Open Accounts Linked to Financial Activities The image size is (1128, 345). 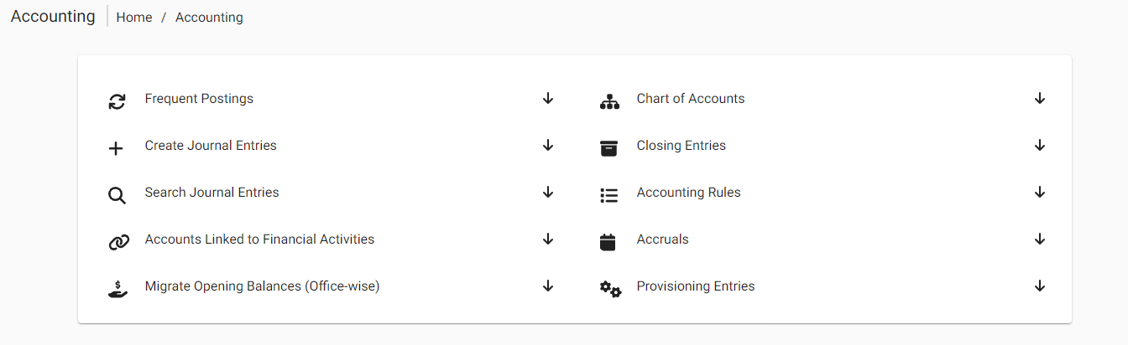259,239
